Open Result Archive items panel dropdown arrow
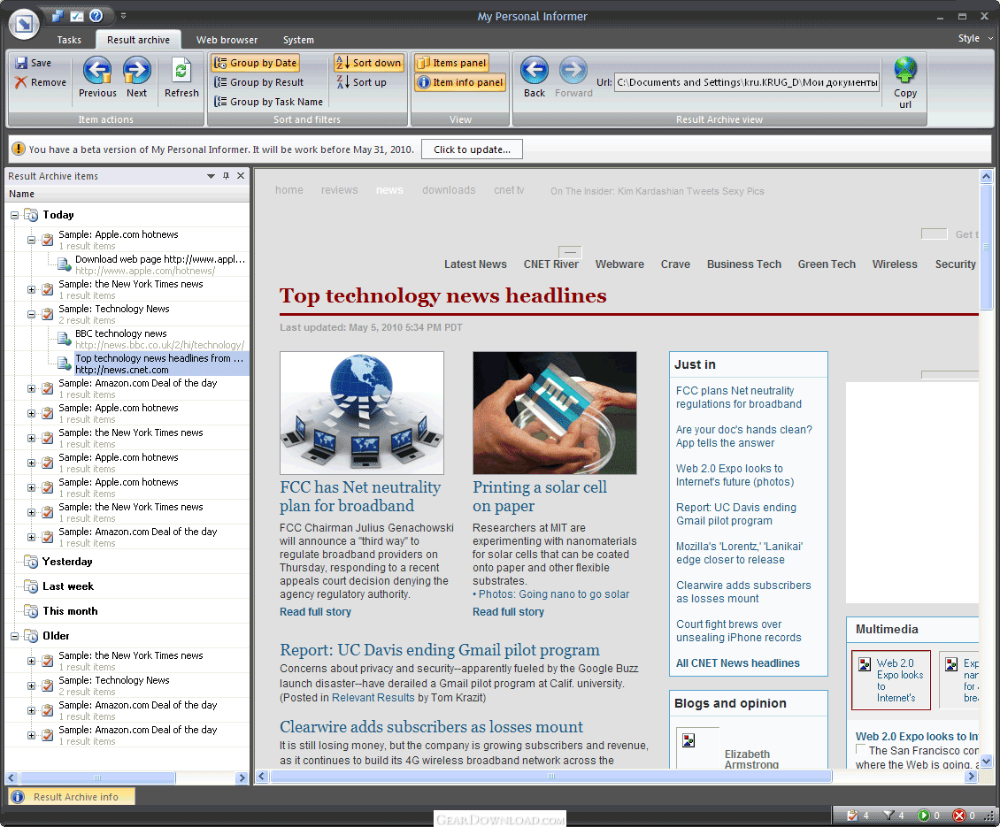Screen dimensions: 1000x827 (x=212, y=176)
